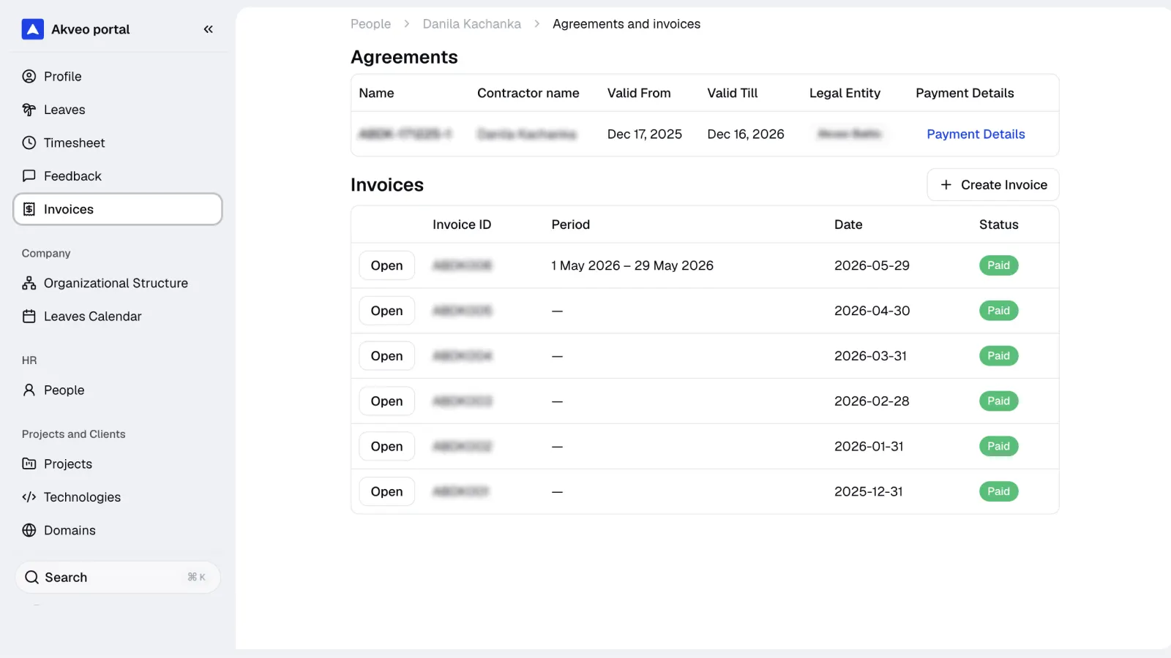Open invoice dated 2026-05-29
This screenshot has width=1171, height=658.
point(387,265)
